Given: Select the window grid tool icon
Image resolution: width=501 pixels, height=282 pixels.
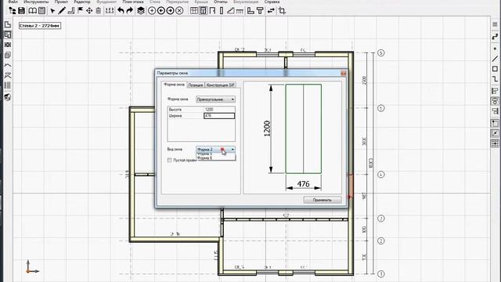Looking at the screenshot, I should pyautogui.click(x=193, y=11).
